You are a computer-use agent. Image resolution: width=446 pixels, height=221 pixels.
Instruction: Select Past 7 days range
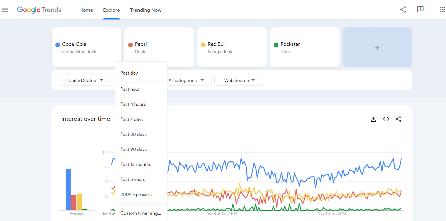coord(141,119)
